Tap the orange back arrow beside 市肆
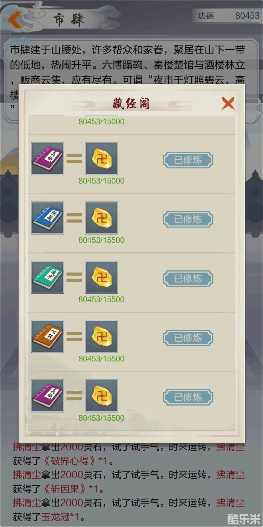The image size is (263, 527). click(x=14, y=20)
